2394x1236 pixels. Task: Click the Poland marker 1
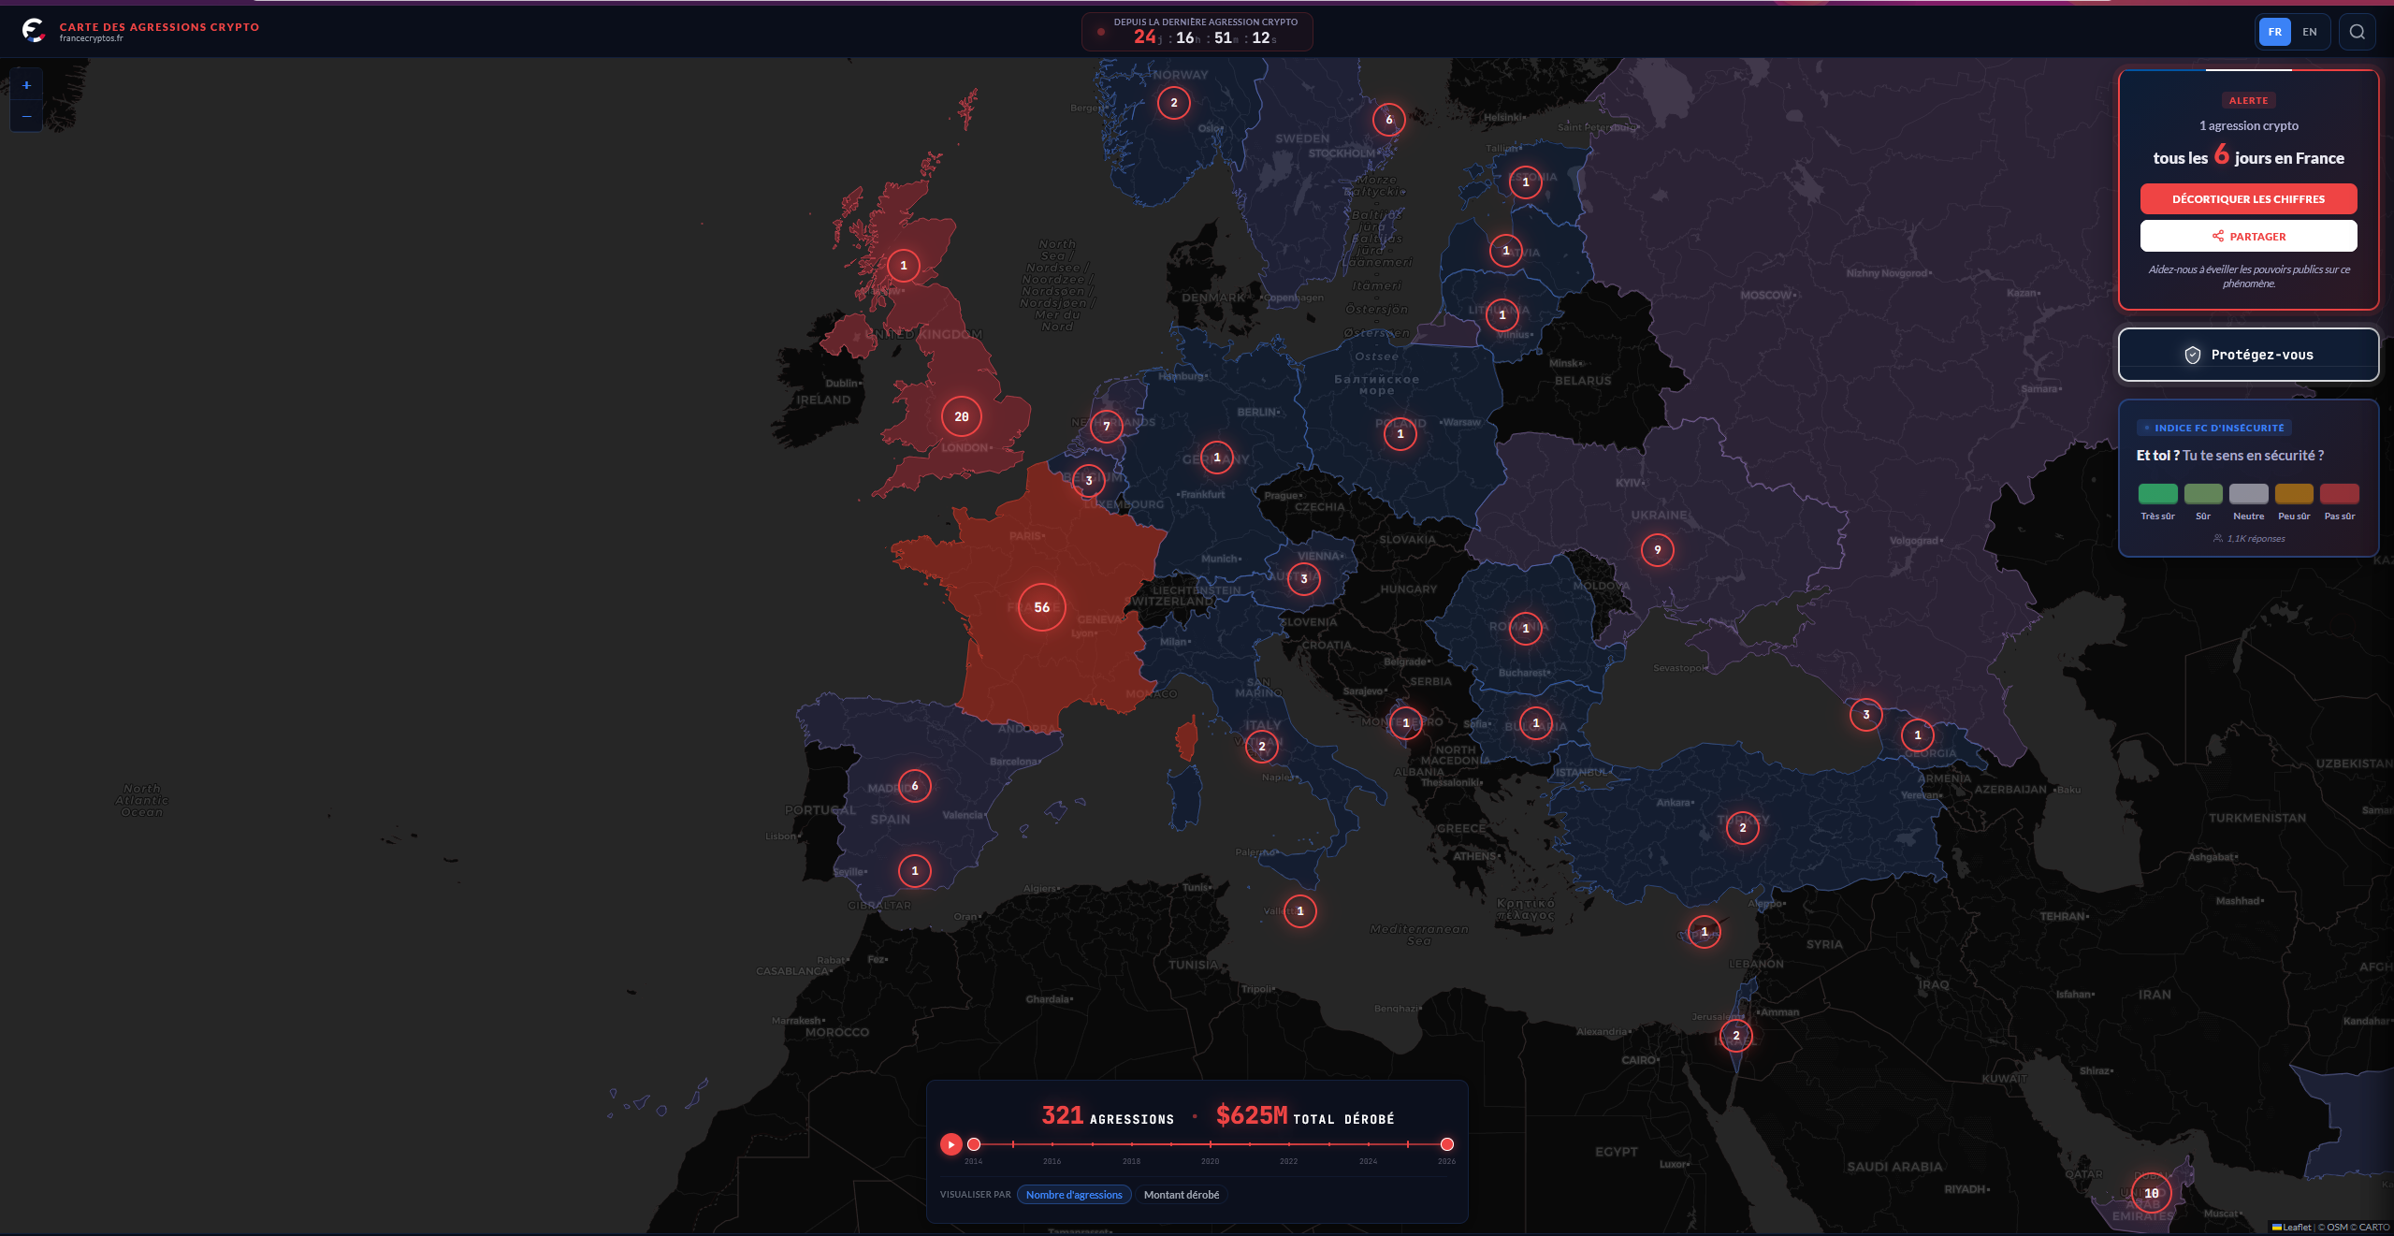1400,434
